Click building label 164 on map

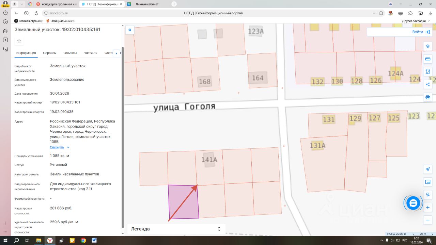pos(258,78)
